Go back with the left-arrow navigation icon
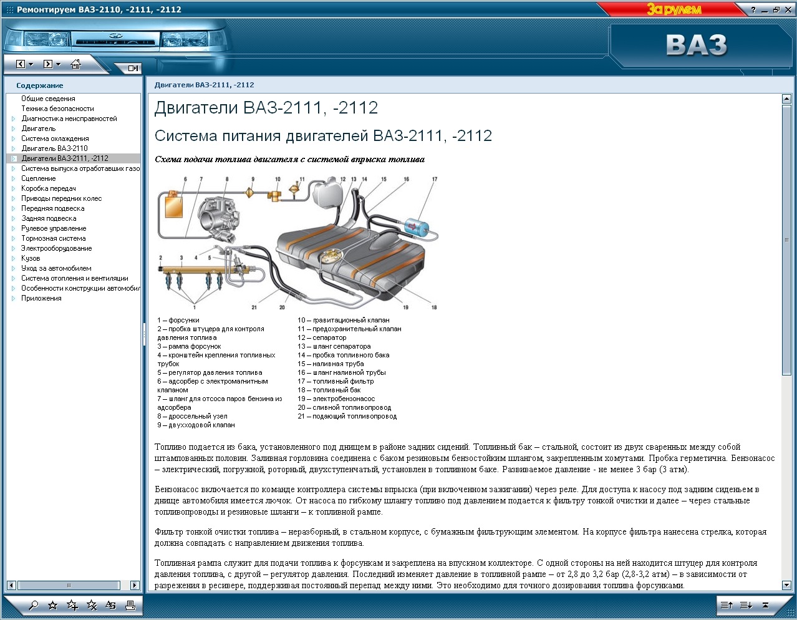Viewport: 797px width, 620px height. click(21, 64)
